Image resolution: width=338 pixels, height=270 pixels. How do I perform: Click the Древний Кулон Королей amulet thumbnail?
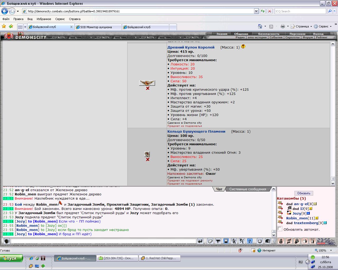[x=147, y=83]
